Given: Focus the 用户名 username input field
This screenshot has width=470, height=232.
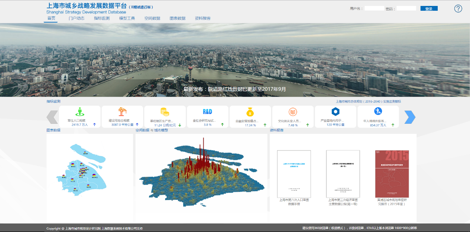Looking at the screenshot, I should [x=374, y=9].
